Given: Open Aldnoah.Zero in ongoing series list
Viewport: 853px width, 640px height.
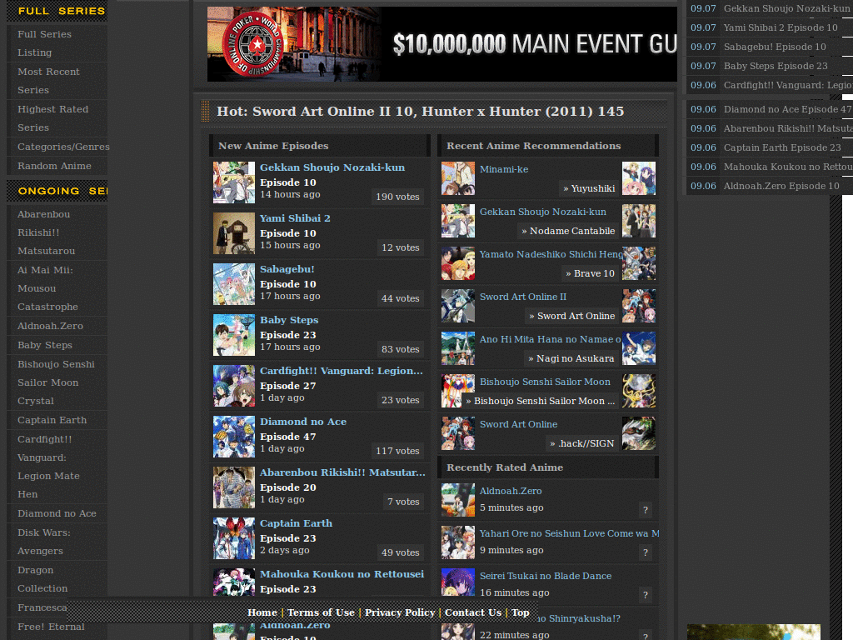Looking at the screenshot, I should pos(50,326).
